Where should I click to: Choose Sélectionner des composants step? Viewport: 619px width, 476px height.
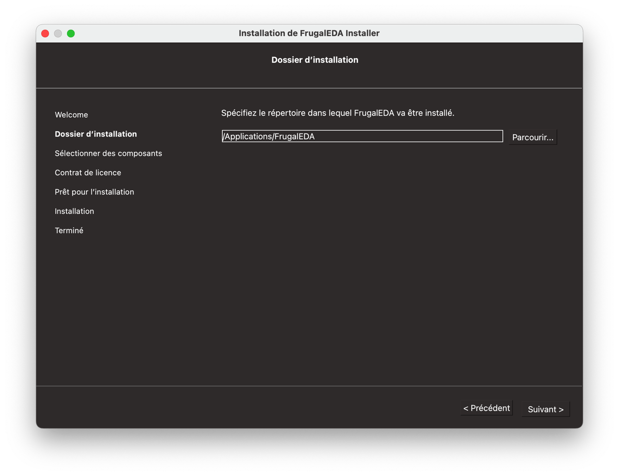pos(108,153)
